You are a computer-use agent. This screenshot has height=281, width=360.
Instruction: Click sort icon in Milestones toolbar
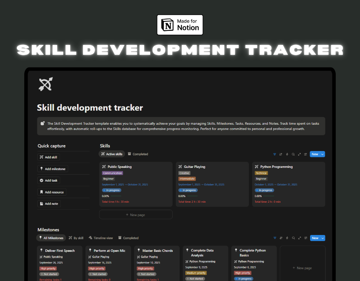tap(281, 238)
